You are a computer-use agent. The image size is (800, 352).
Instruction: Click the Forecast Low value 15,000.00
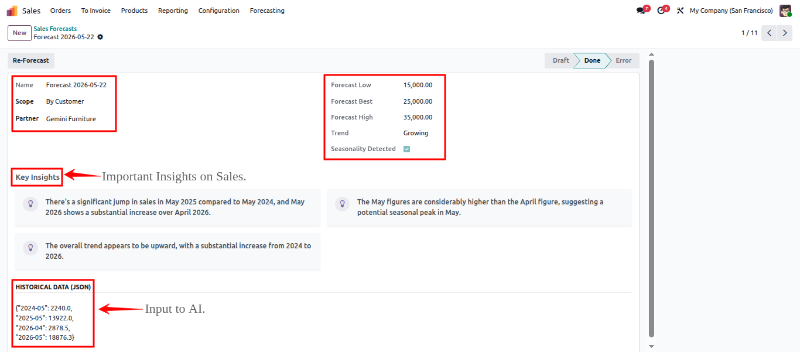pyautogui.click(x=418, y=85)
